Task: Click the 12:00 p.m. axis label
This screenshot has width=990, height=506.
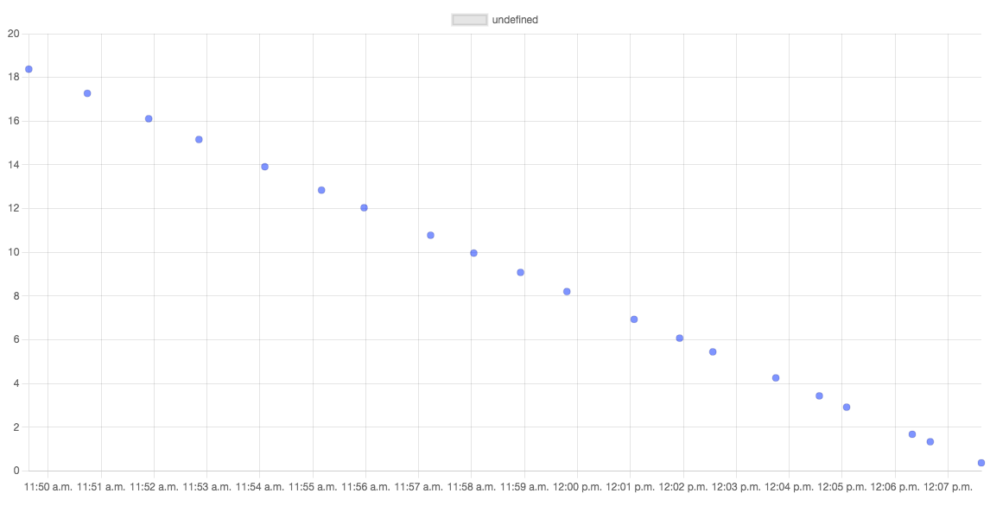Action: coord(577,488)
